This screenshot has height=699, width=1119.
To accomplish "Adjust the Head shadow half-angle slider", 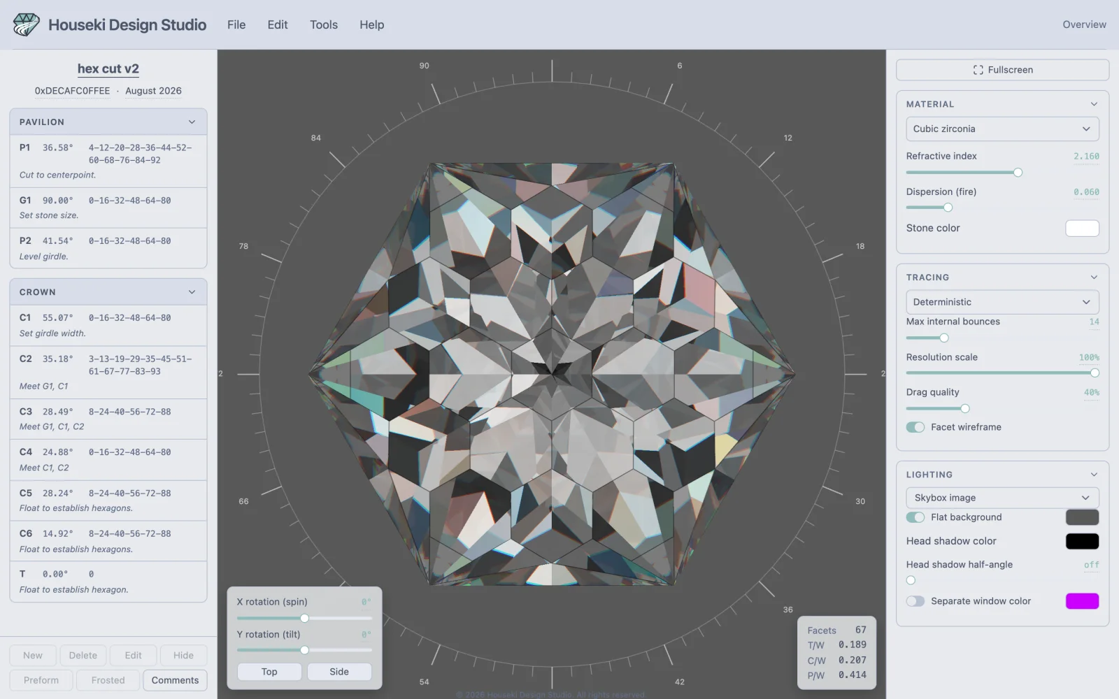I will (911, 580).
